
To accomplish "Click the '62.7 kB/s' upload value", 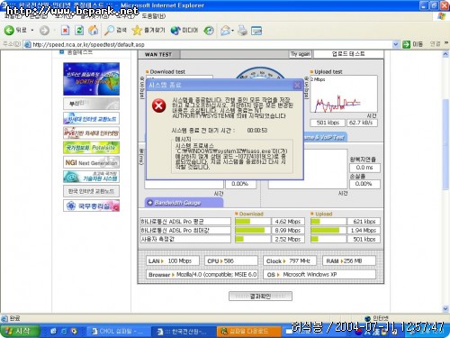I will (362, 123).
